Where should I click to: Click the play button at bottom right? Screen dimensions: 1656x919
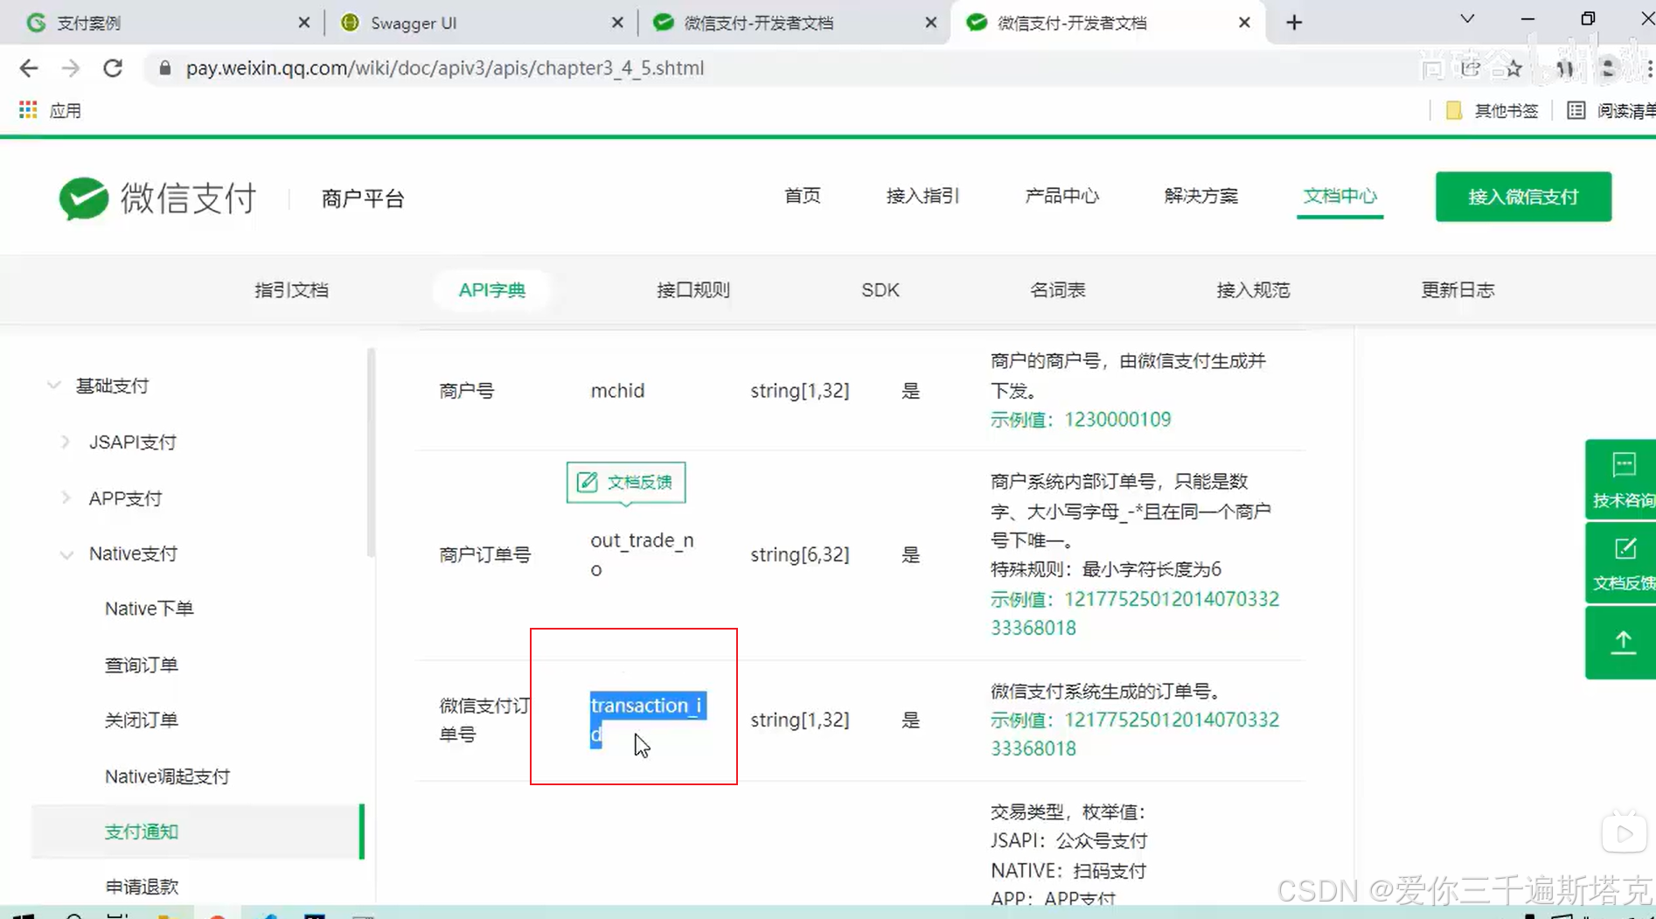[x=1625, y=834]
